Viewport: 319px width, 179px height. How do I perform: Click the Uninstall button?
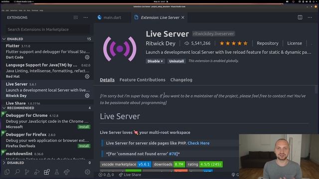(x=176, y=61)
